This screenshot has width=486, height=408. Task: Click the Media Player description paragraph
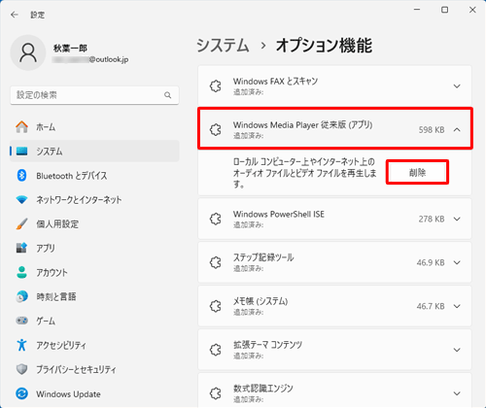coord(304,173)
